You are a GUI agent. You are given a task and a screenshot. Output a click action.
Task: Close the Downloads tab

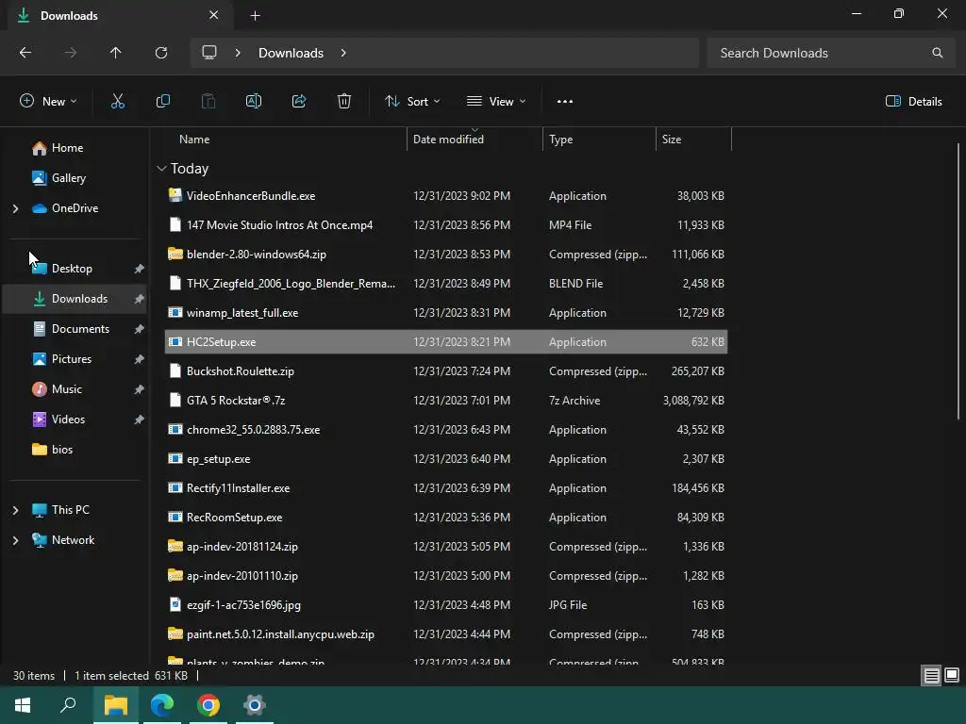(x=214, y=15)
